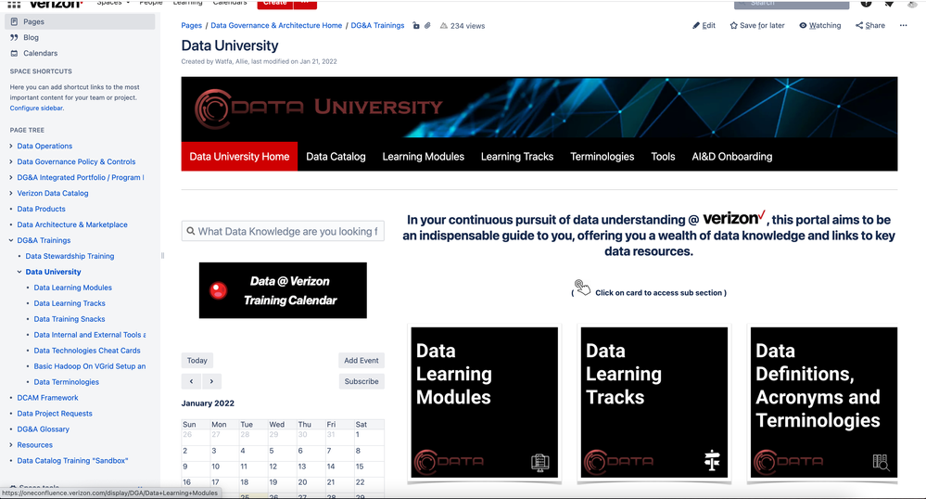Open Data Terminologies in the page tree
The width and height of the screenshot is (926, 499).
[66, 382]
